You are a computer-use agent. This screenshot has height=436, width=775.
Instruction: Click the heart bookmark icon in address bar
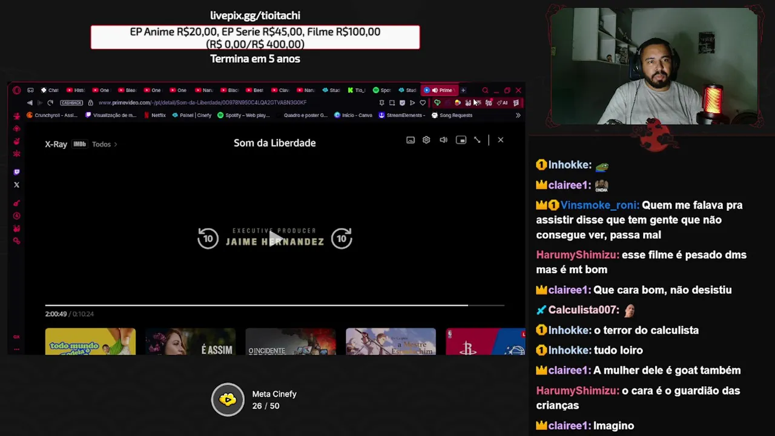(423, 103)
